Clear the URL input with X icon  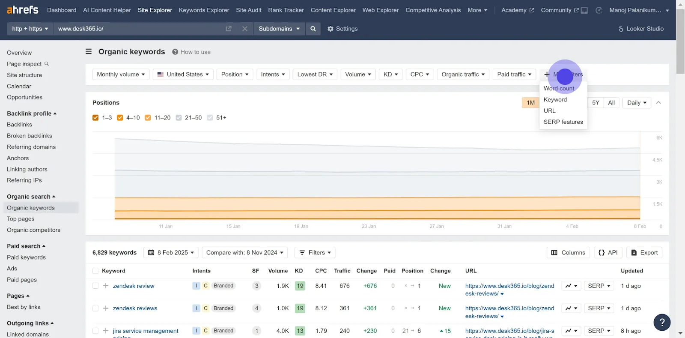tap(245, 29)
